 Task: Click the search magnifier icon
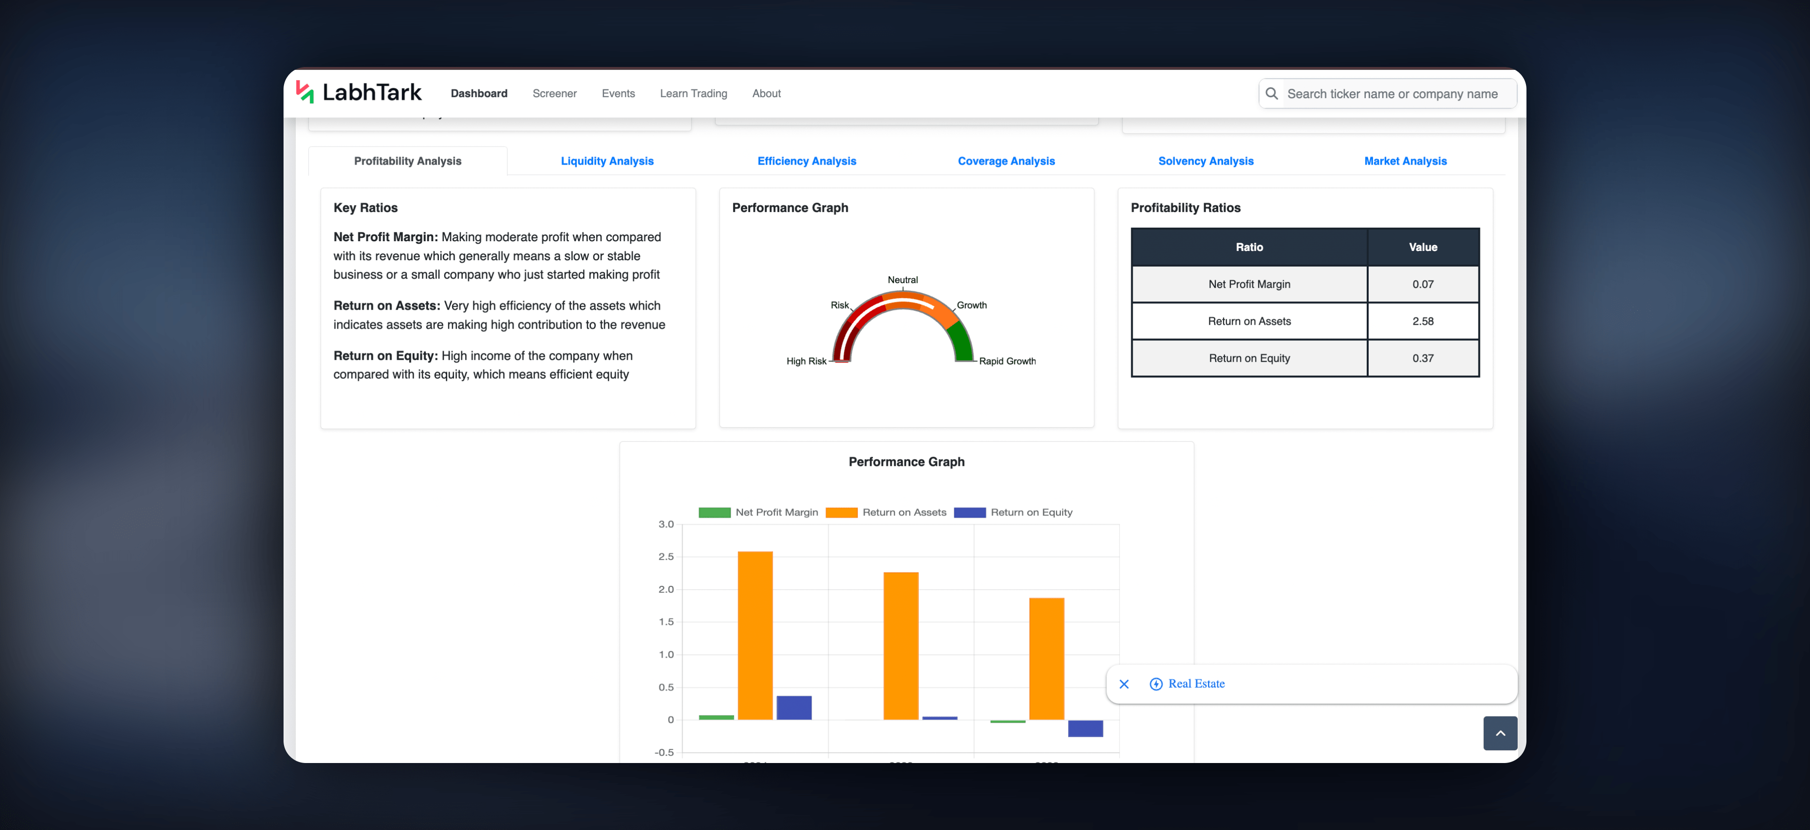(1271, 93)
